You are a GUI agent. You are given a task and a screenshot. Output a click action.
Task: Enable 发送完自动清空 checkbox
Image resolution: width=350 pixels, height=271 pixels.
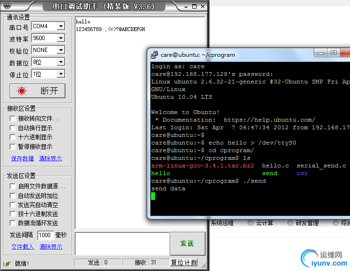12,205
